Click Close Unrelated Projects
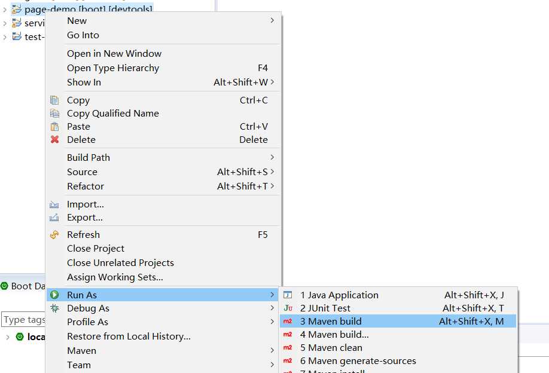549x373 pixels. pyautogui.click(x=120, y=263)
